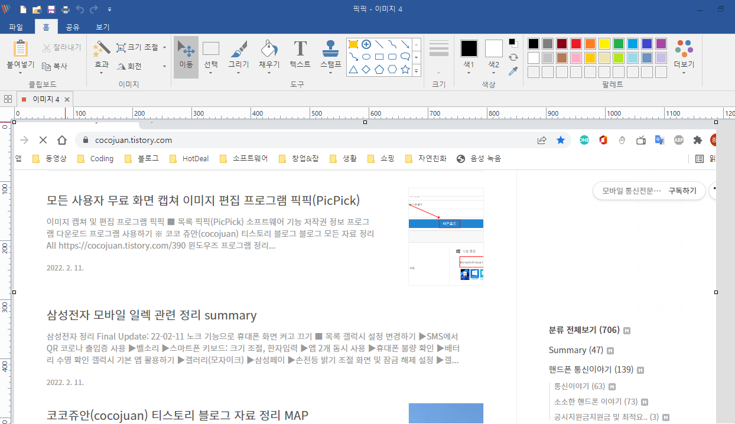Pick the orange palette swatch

(x=590, y=44)
